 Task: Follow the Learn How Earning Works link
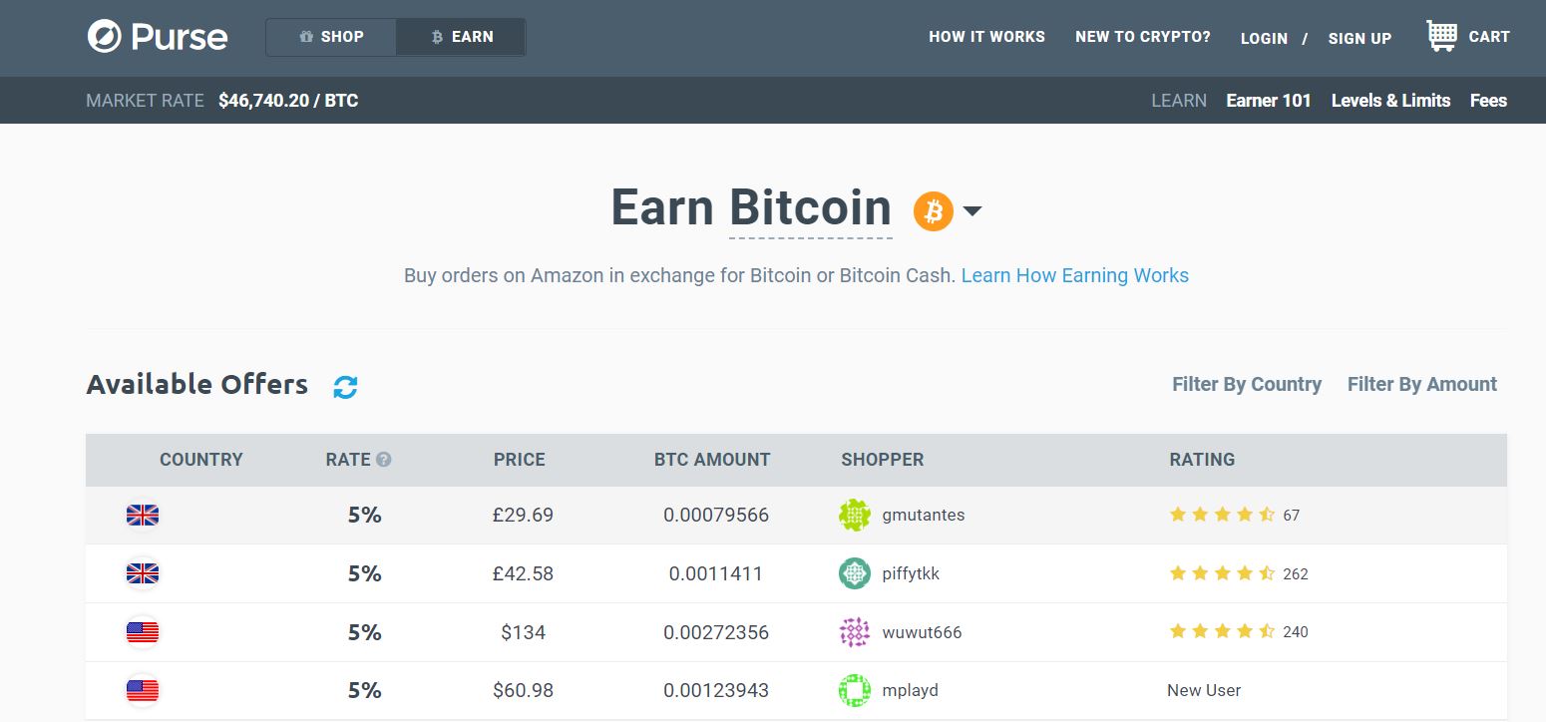[1075, 275]
